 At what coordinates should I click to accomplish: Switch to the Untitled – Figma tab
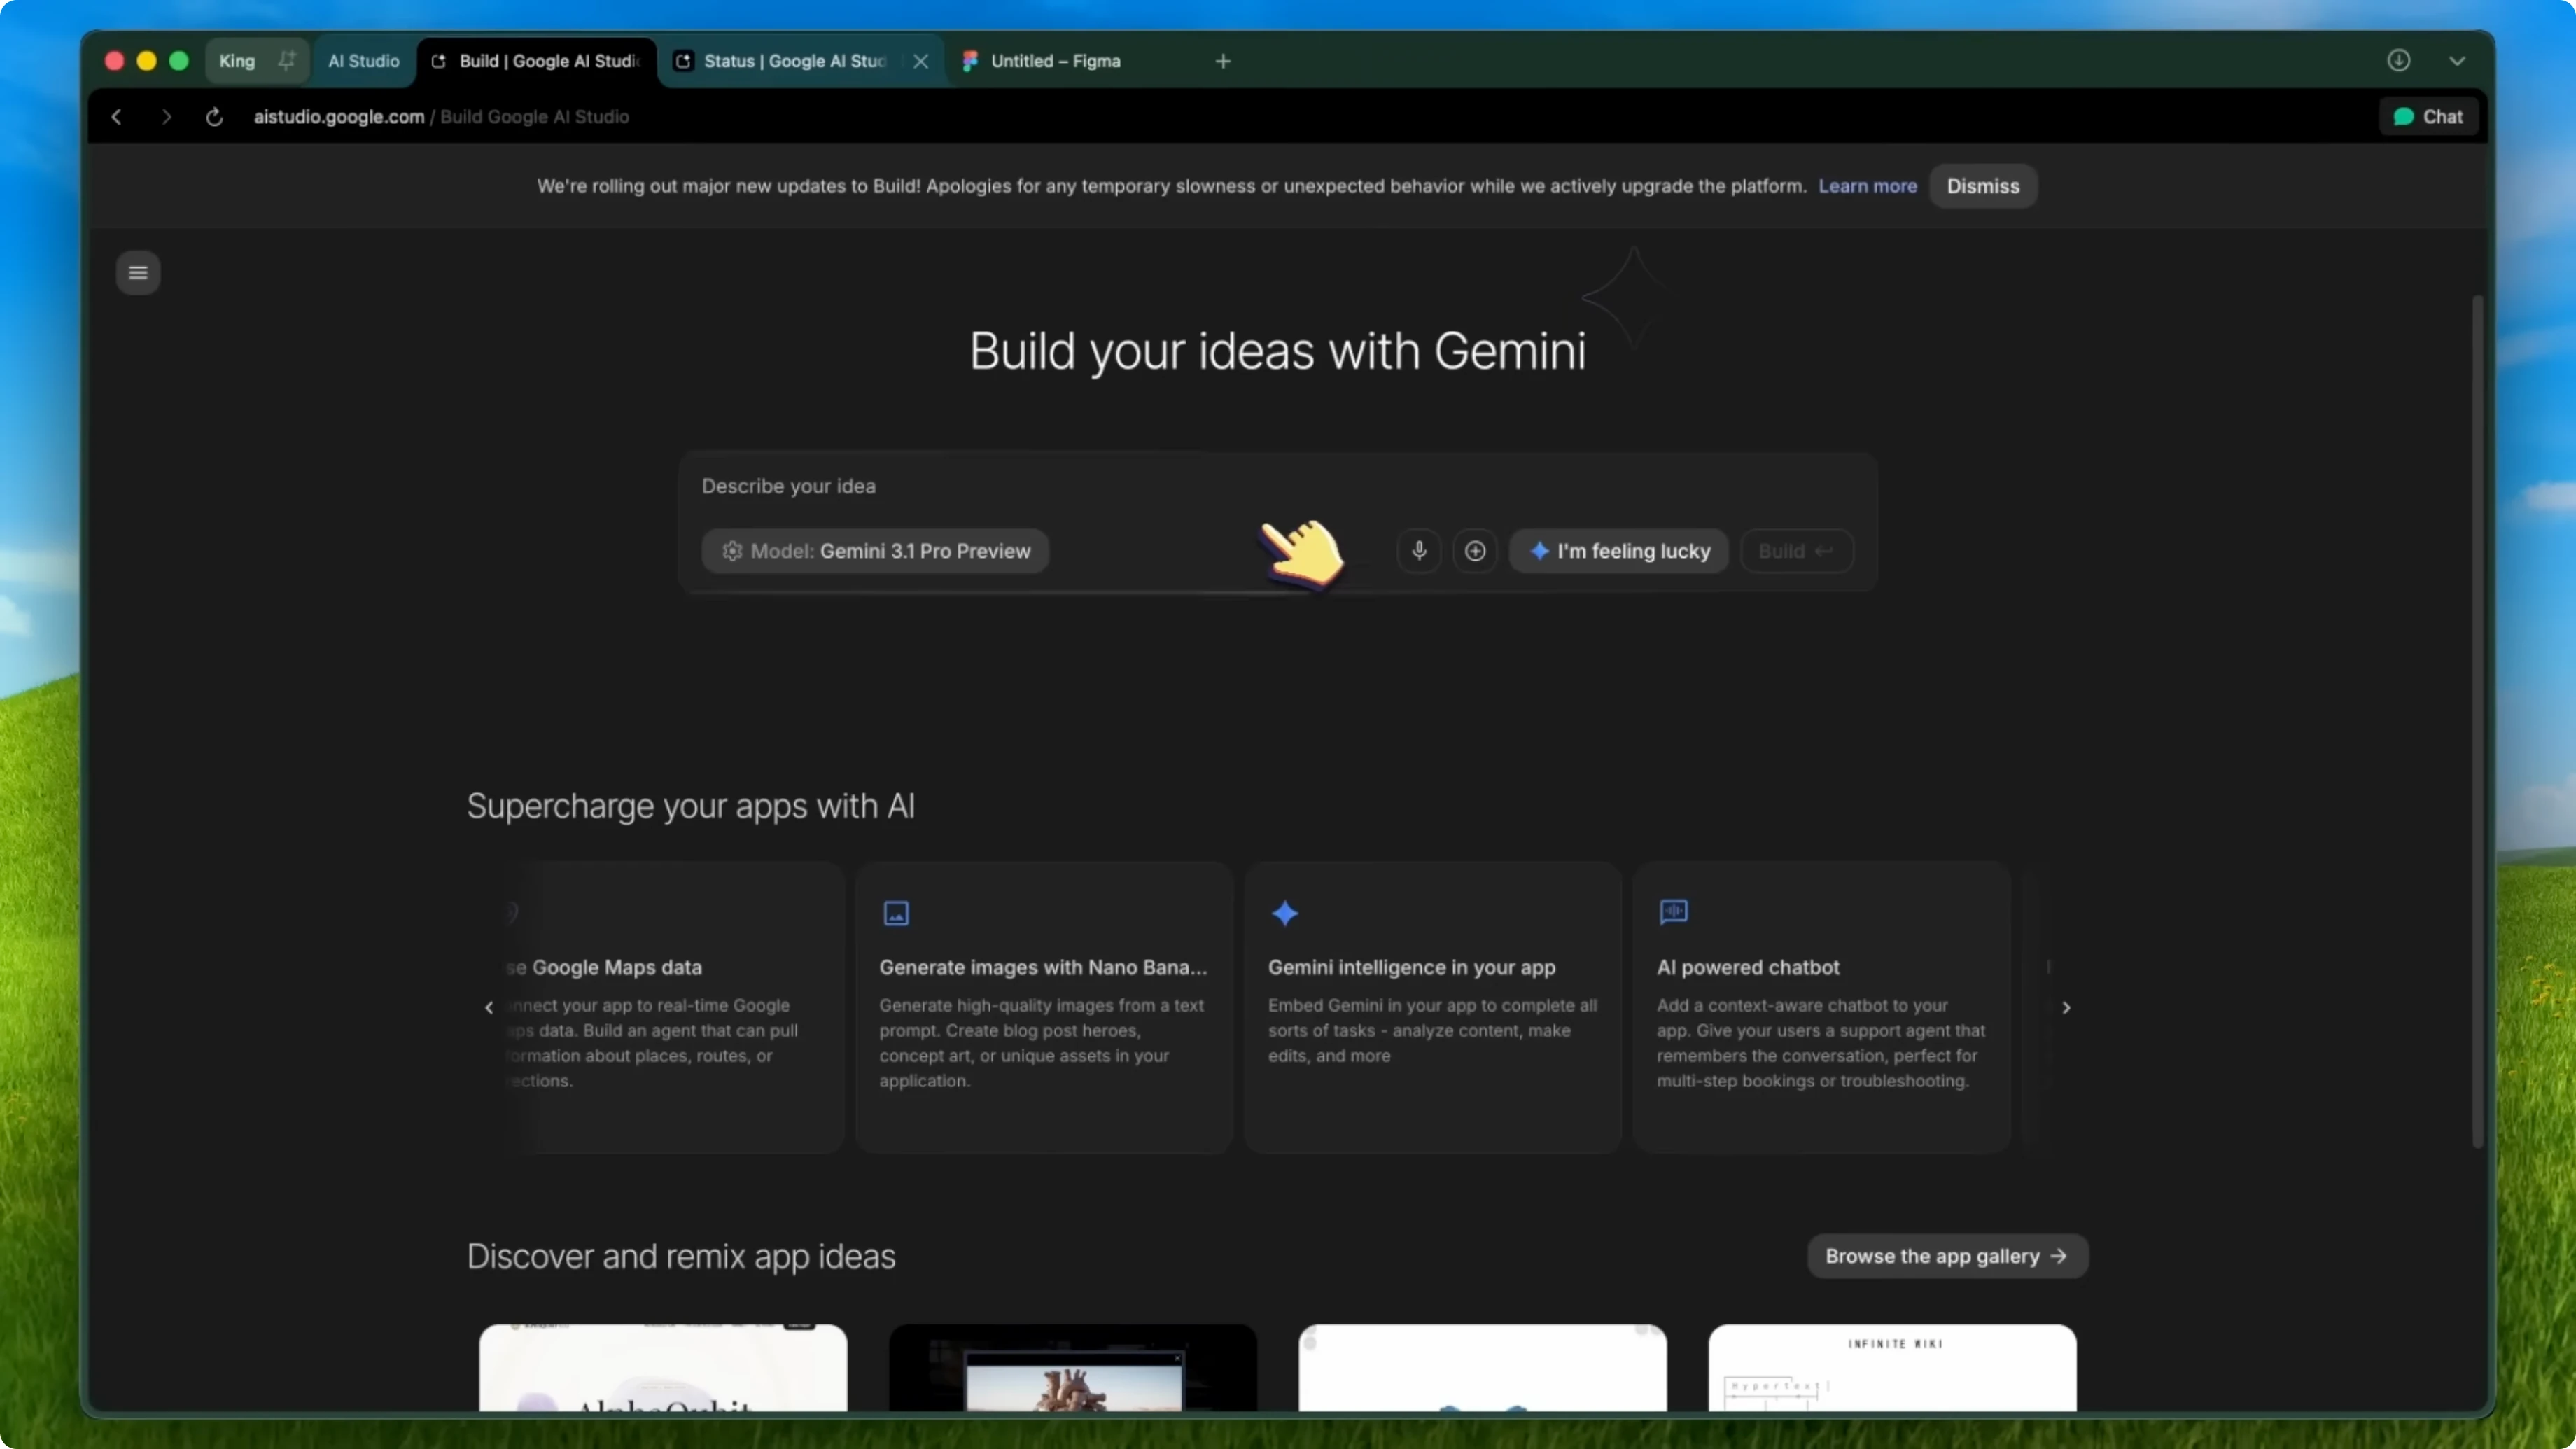coord(1056,61)
